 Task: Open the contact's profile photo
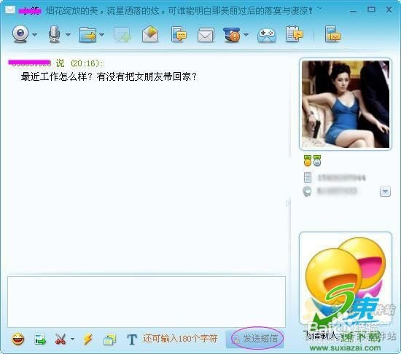point(346,104)
